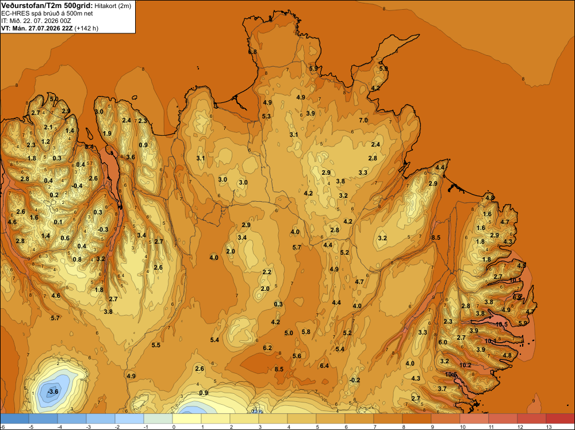Select the '3.7' temperature value

(x=442, y=389)
